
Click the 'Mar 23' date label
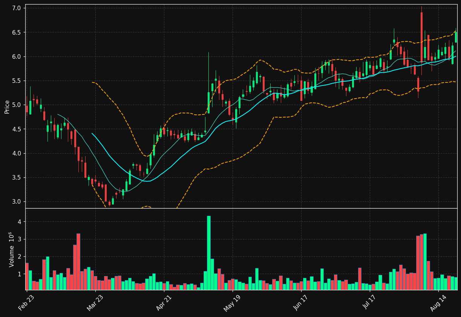coord(95,303)
